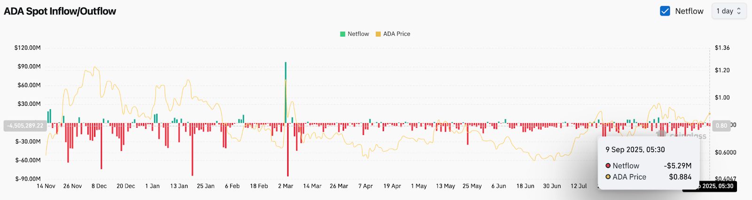Click the 26 Mar date label

coord(339,186)
